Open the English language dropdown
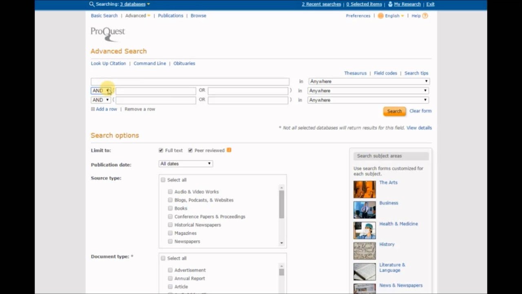 point(394,16)
